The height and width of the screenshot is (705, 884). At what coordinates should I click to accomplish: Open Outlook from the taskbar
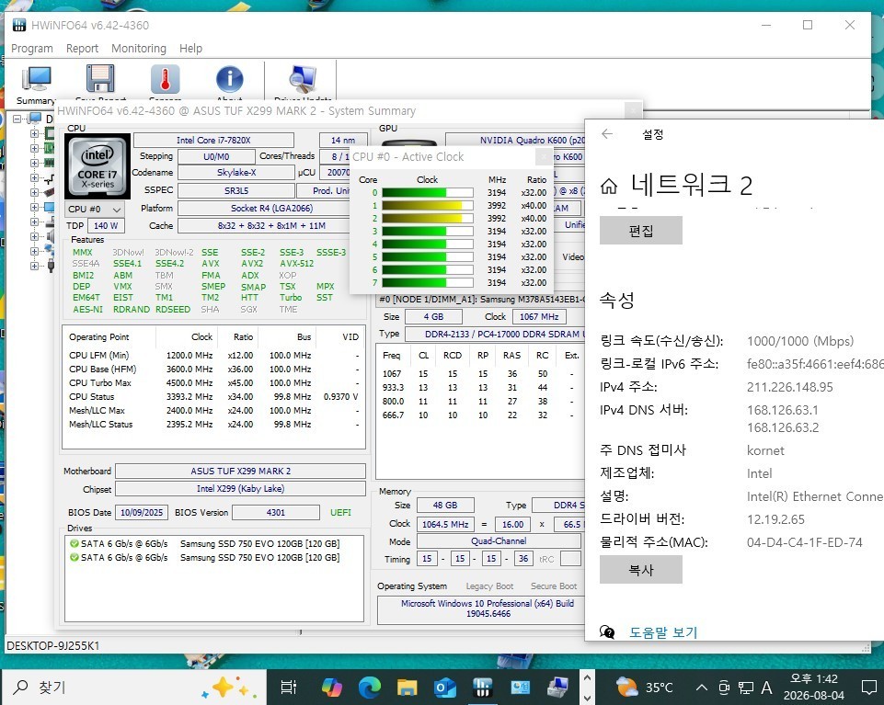click(444, 687)
